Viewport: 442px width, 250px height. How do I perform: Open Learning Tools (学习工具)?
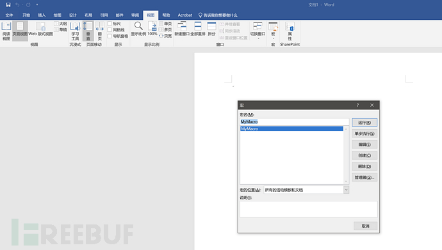coord(75,31)
